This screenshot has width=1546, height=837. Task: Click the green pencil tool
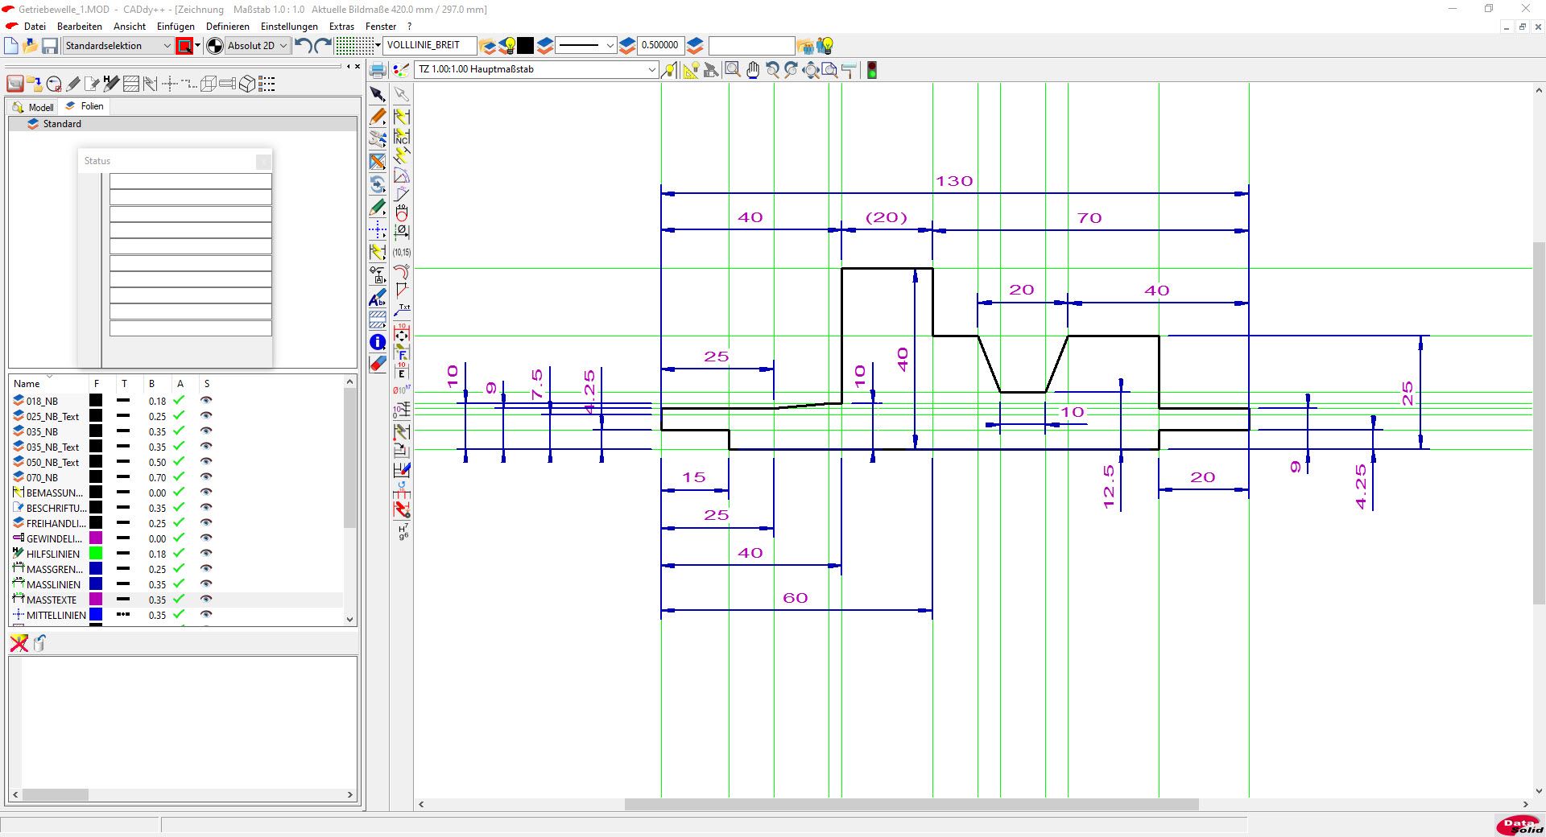pyautogui.click(x=377, y=208)
